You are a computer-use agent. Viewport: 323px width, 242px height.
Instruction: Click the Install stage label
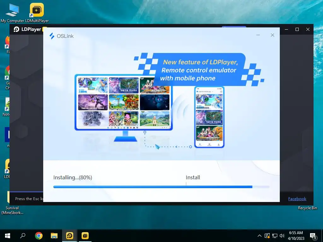tap(193, 177)
